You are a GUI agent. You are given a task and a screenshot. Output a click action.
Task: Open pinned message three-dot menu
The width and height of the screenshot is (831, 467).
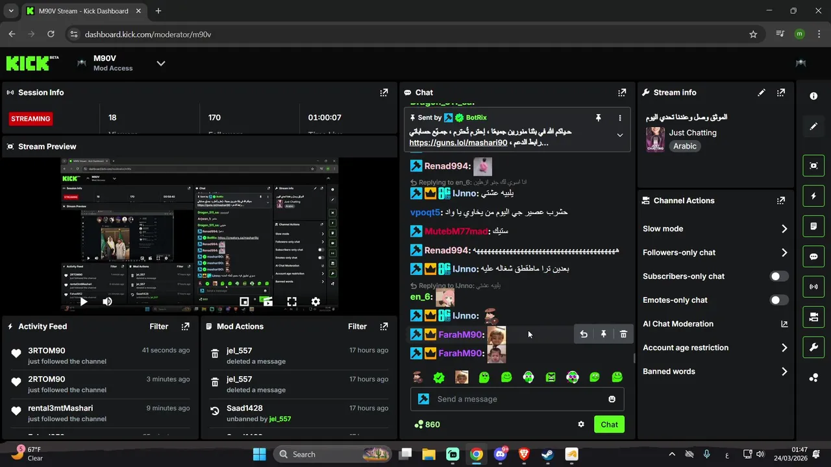pyautogui.click(x=620, y=118)
